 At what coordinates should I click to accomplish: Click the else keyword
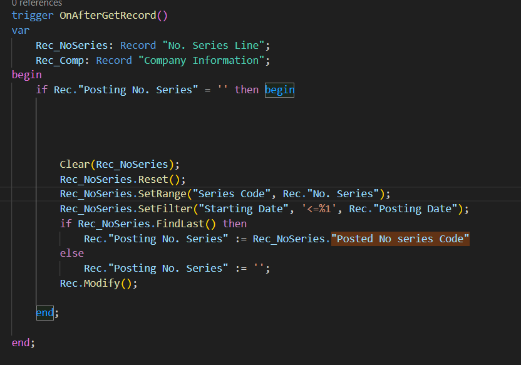tap(71, 253)
